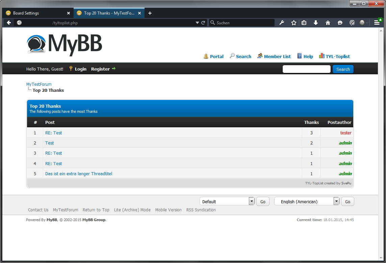Expand the English (American) language dropdown

[x=336, y=201]
